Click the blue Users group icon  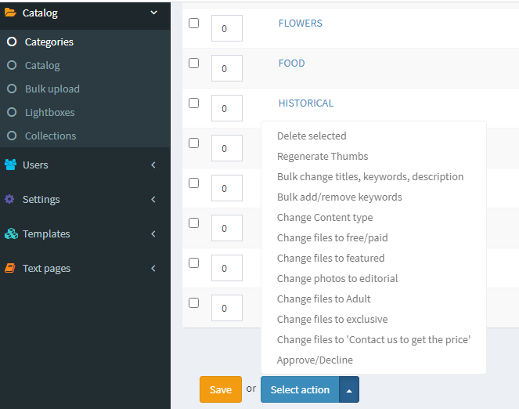click(x=11, y=165)
